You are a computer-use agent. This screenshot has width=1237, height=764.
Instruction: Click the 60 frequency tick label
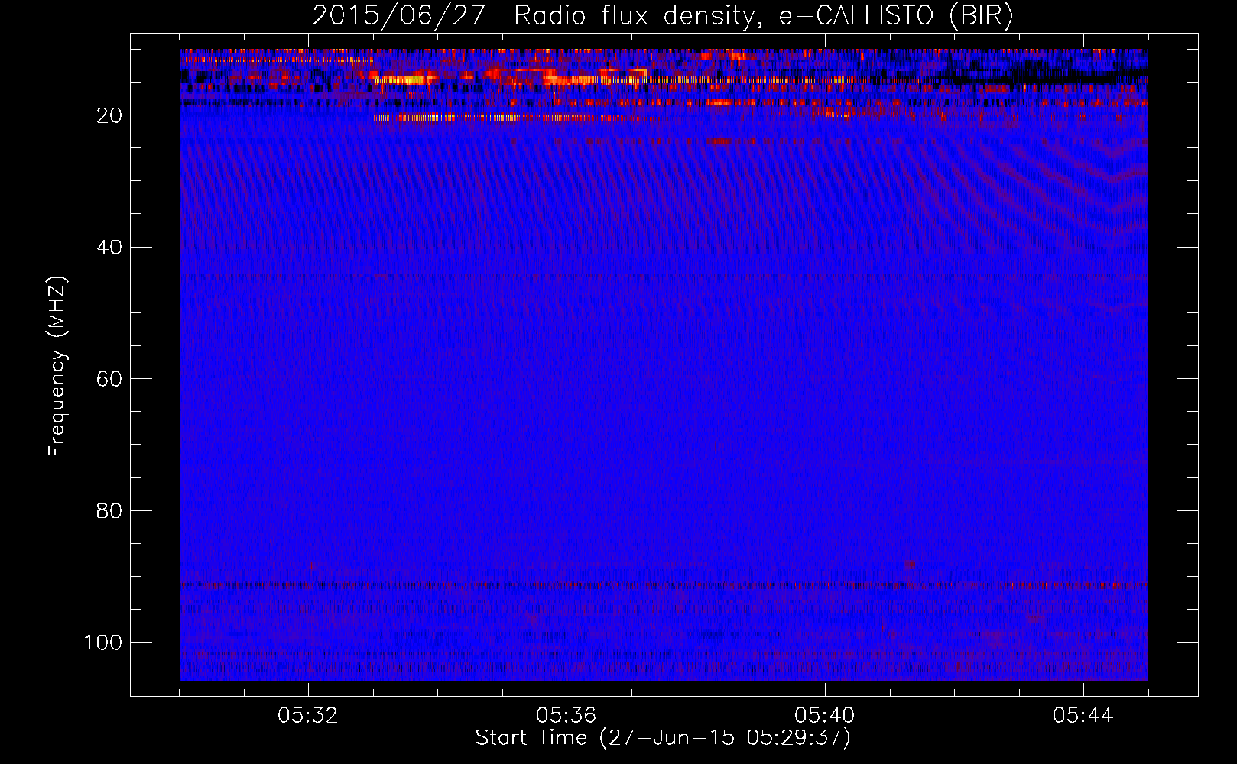109,379
